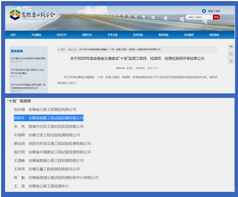238x197 pixels.
Task: Open the 学术交流 menu item
Action: [x=113, y=35]
